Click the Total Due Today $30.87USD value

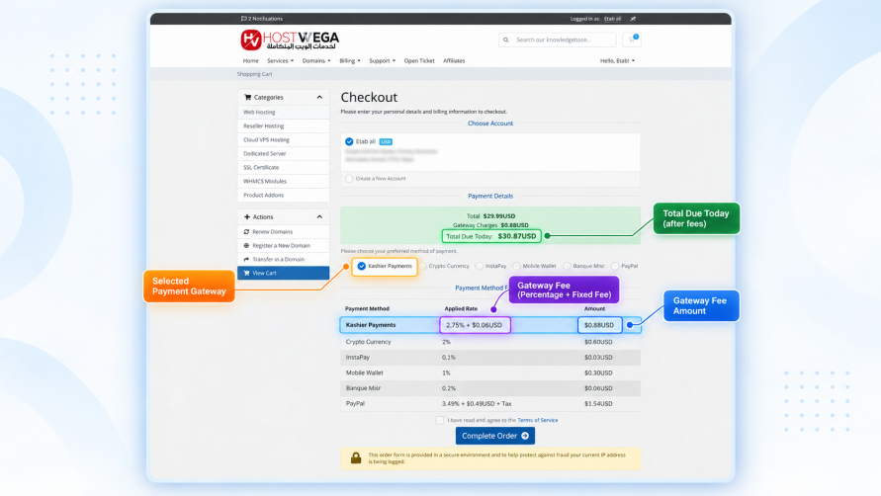point(517,236)
